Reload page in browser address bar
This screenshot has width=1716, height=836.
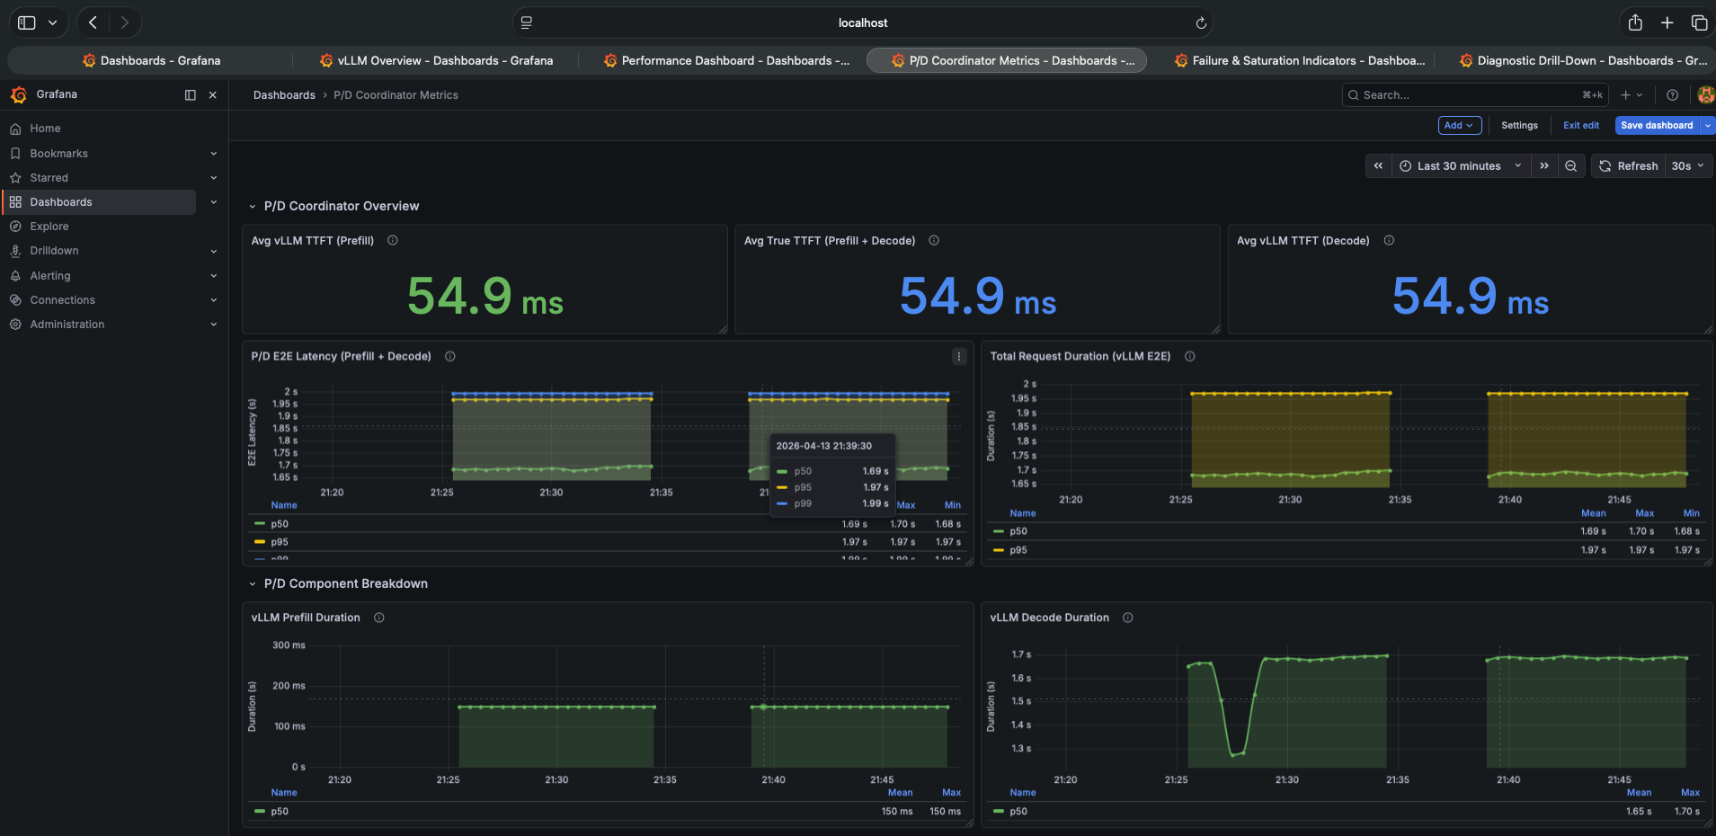pos(1201,23)
